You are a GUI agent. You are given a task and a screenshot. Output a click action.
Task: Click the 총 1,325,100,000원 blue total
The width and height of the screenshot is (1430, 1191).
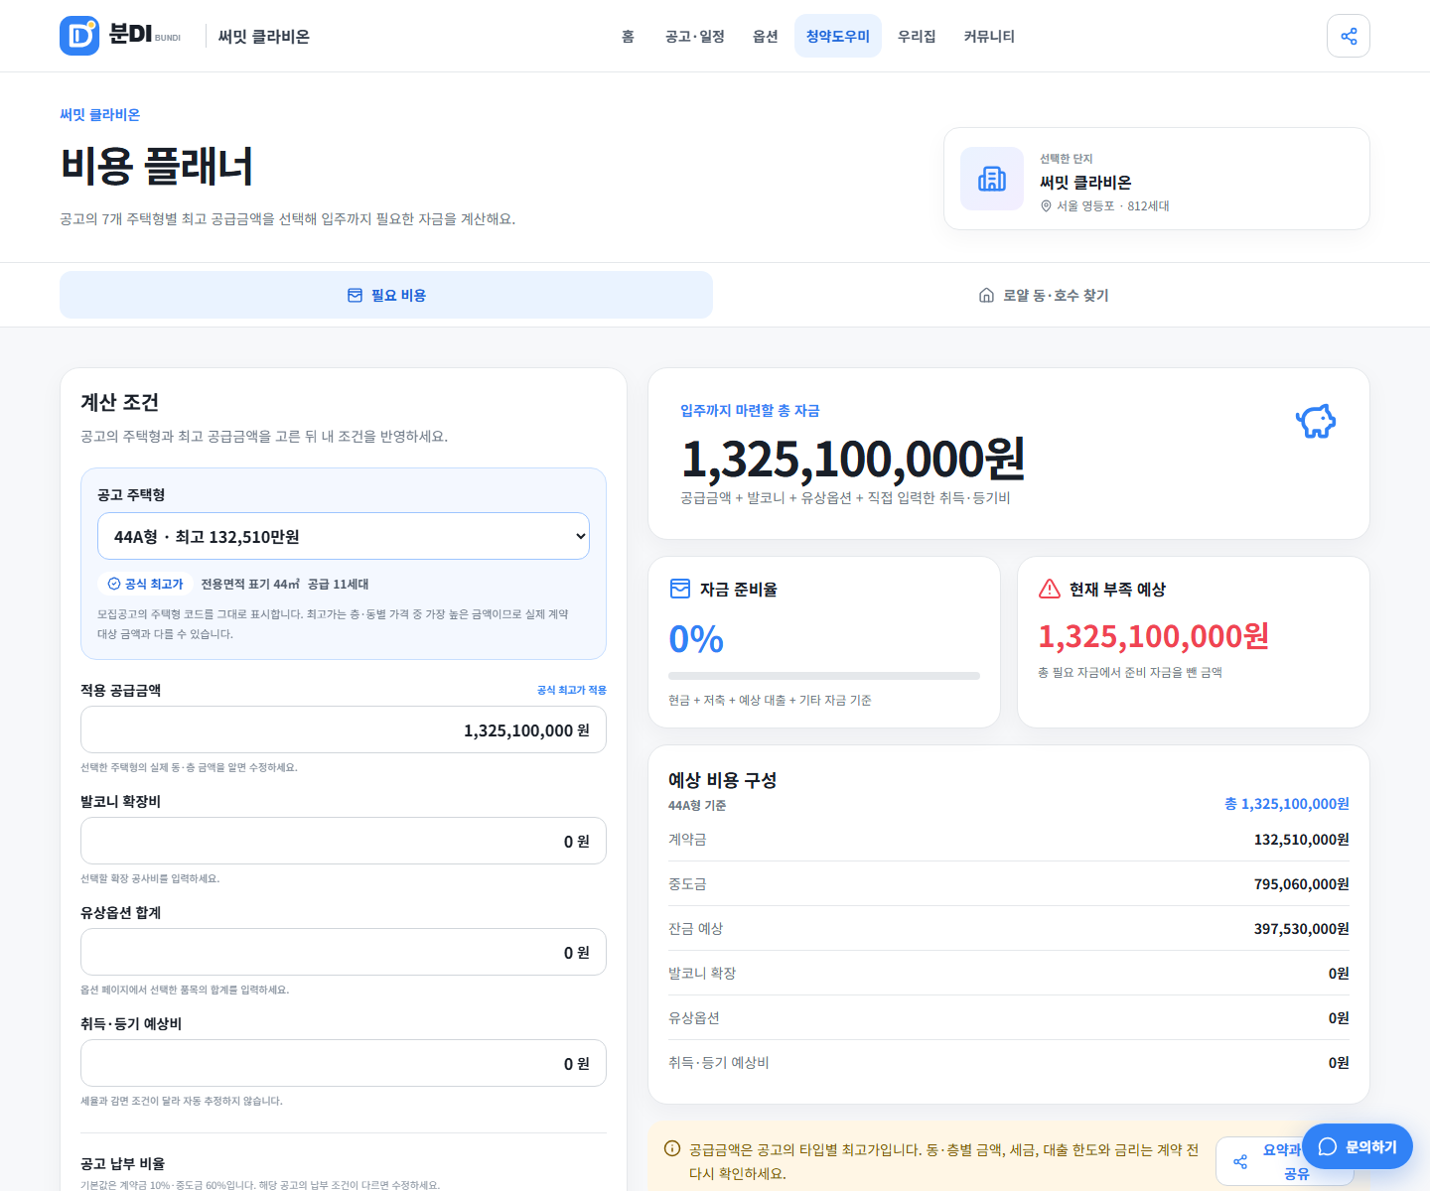point(1287,804)
